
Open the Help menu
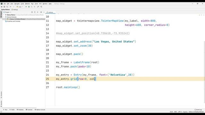[50, 4]
